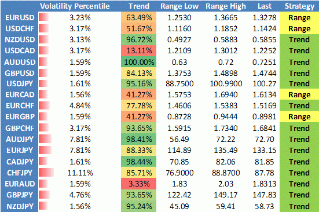The height and width of the screenshot is (212, 319).
Task: Select the CHFJPY volatility bar
Action: 46,173
